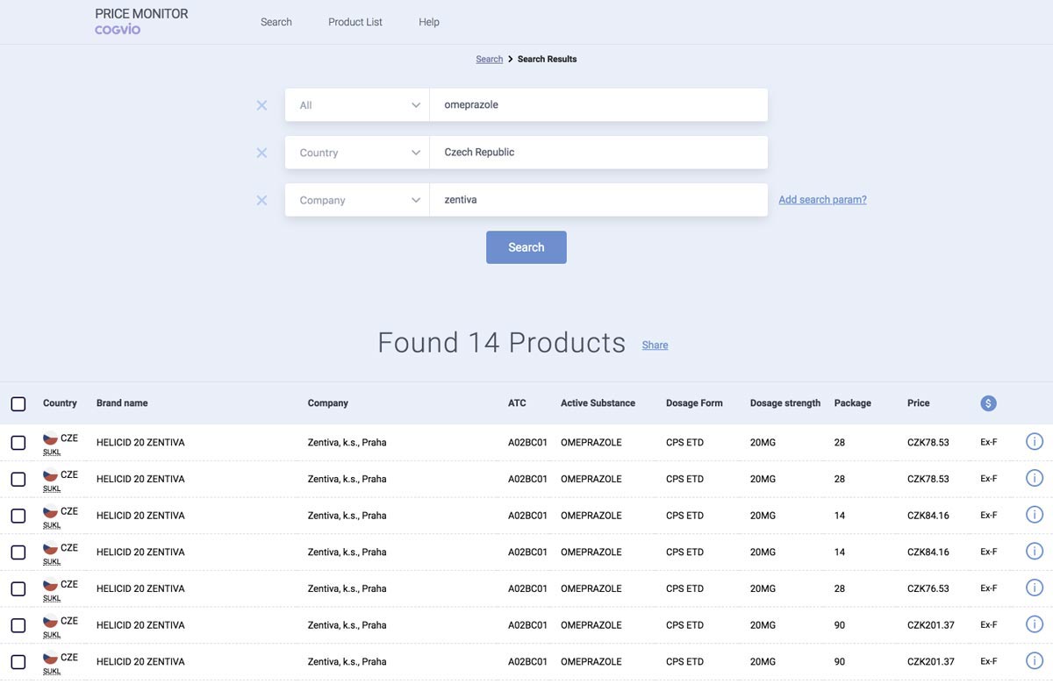This screenshot has height=684, width=1053.
Task: Go back via the Search breadcrumb link
Action: coord(490,60)
